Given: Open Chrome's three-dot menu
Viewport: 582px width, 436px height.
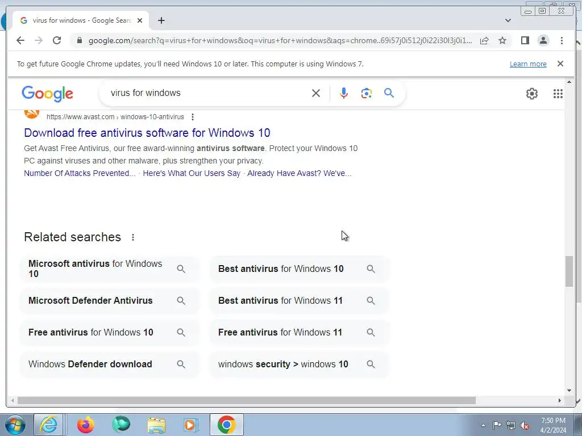Looking at the screenshot, I should [562, 40].
